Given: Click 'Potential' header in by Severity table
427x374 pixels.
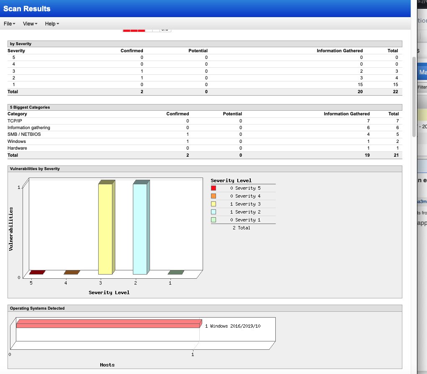Looking at the screenshot, I should coord(198,51).
